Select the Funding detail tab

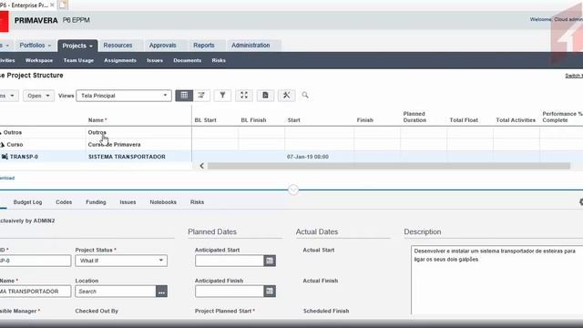[x=96, y=202]
